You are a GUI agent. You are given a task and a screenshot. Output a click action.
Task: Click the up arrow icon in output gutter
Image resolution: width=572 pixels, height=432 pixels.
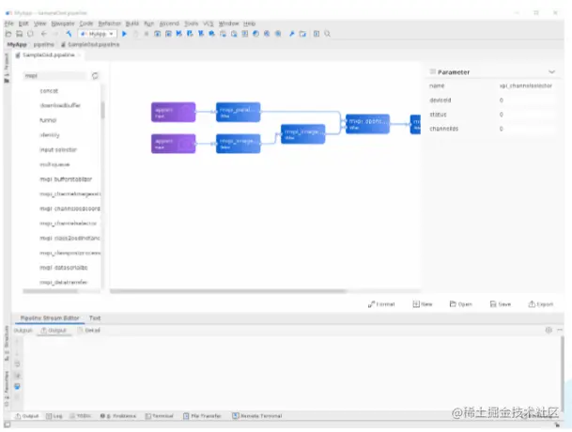click(x=17, y=342)
